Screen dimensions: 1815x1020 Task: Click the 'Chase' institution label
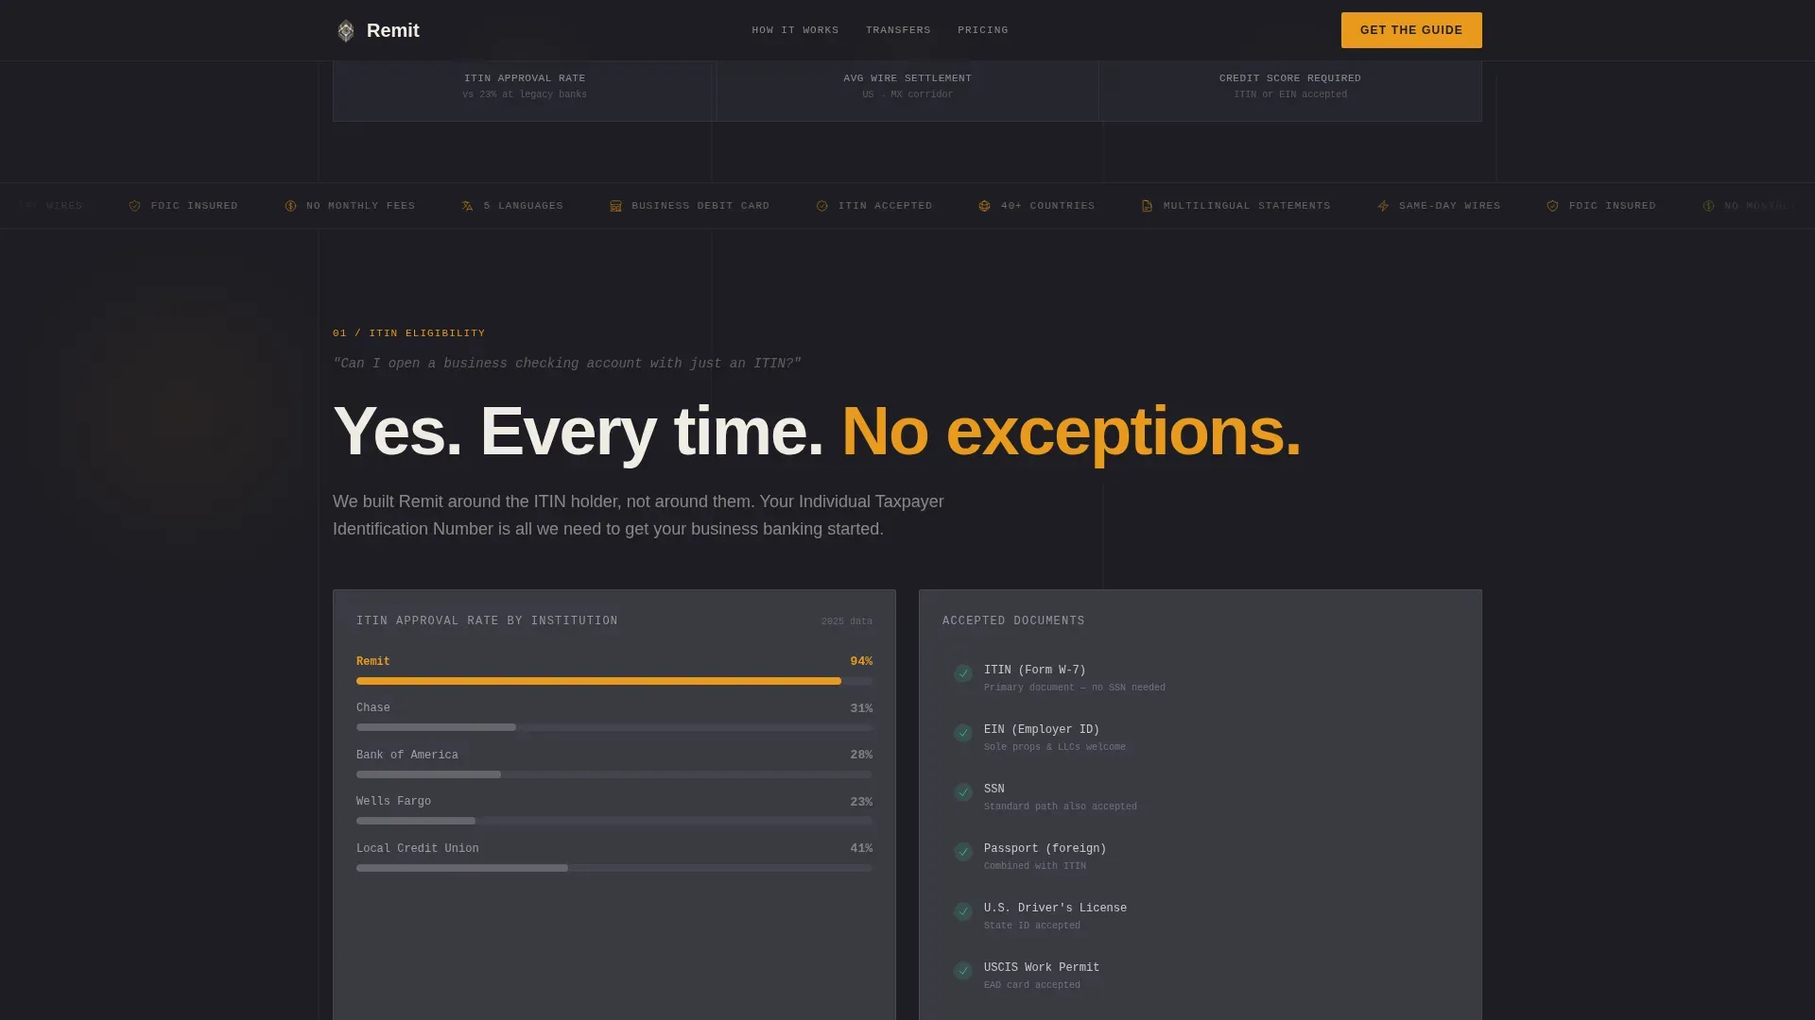click(373, 707)
